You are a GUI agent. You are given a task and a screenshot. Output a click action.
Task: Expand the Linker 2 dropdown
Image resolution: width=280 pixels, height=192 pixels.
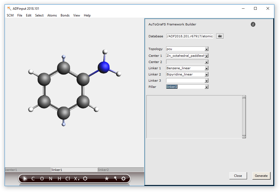tap(206, 74)
